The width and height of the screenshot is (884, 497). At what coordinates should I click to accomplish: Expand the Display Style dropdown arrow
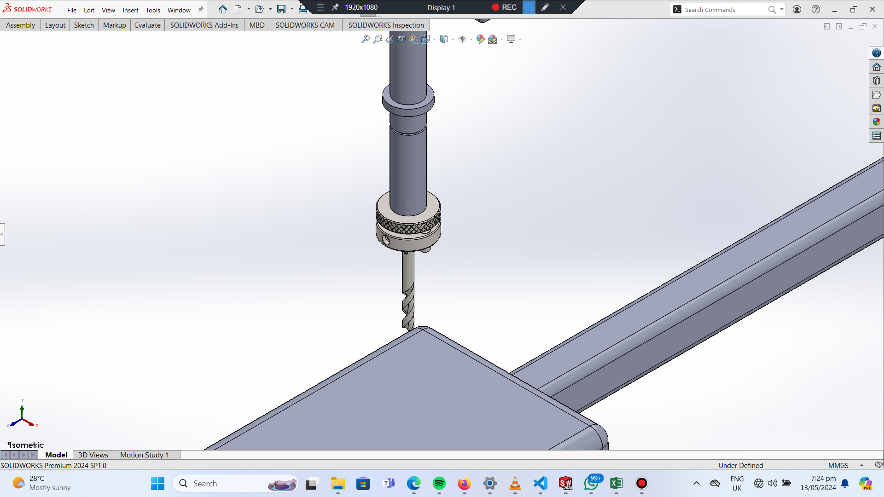coord(453,40)
